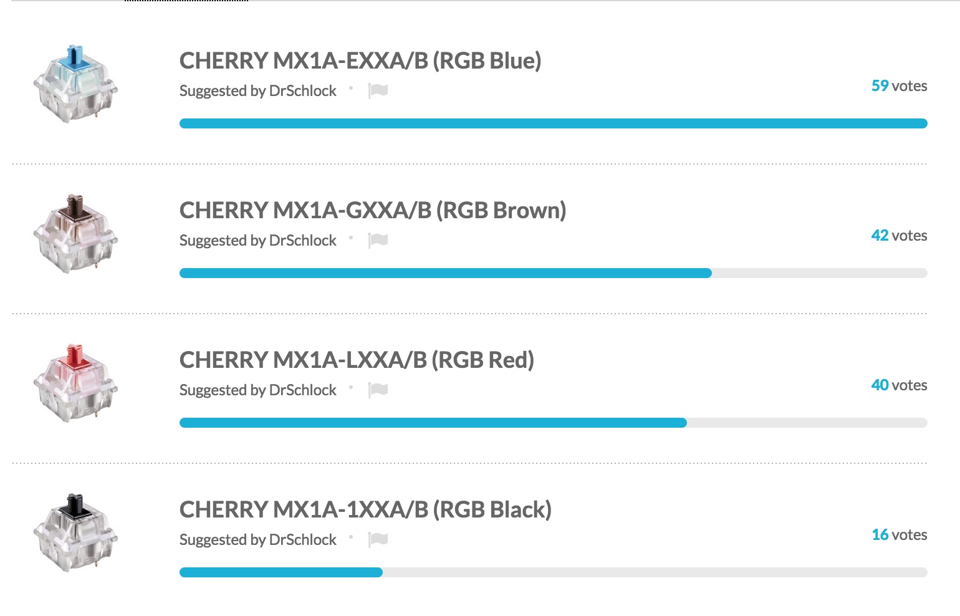Click the RGB Black vote progress bar
The width and height of the screenshot is (960, 616).
pos(553,572)
